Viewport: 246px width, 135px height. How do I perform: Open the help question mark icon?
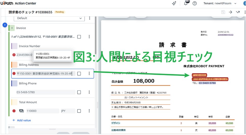tap(195, 3)
